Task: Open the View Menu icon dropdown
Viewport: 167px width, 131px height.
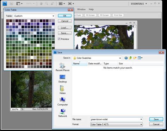Action: click(140, 58)
